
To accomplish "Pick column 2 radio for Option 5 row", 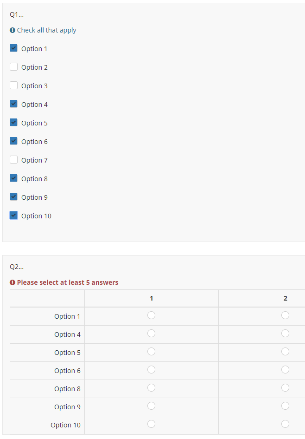I will click(285, 352).
